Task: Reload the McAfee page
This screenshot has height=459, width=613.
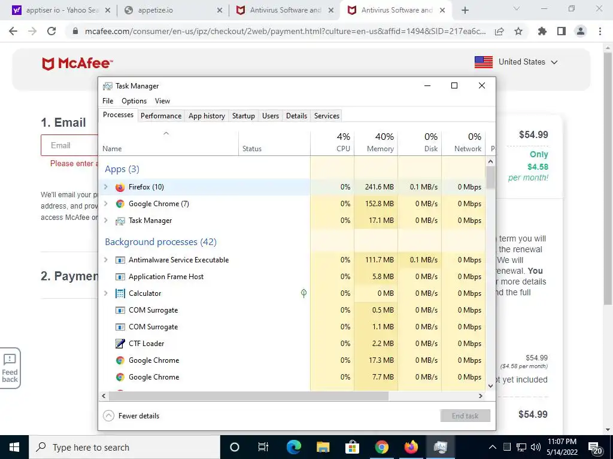Action: pos(51,31)
